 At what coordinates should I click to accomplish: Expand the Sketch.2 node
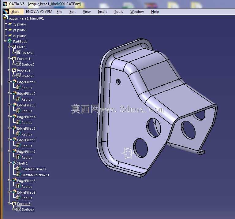13,64
